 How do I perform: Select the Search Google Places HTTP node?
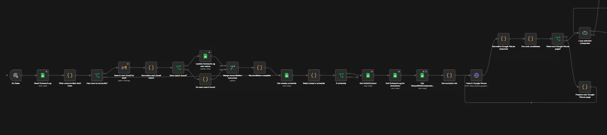coord(476,75)
